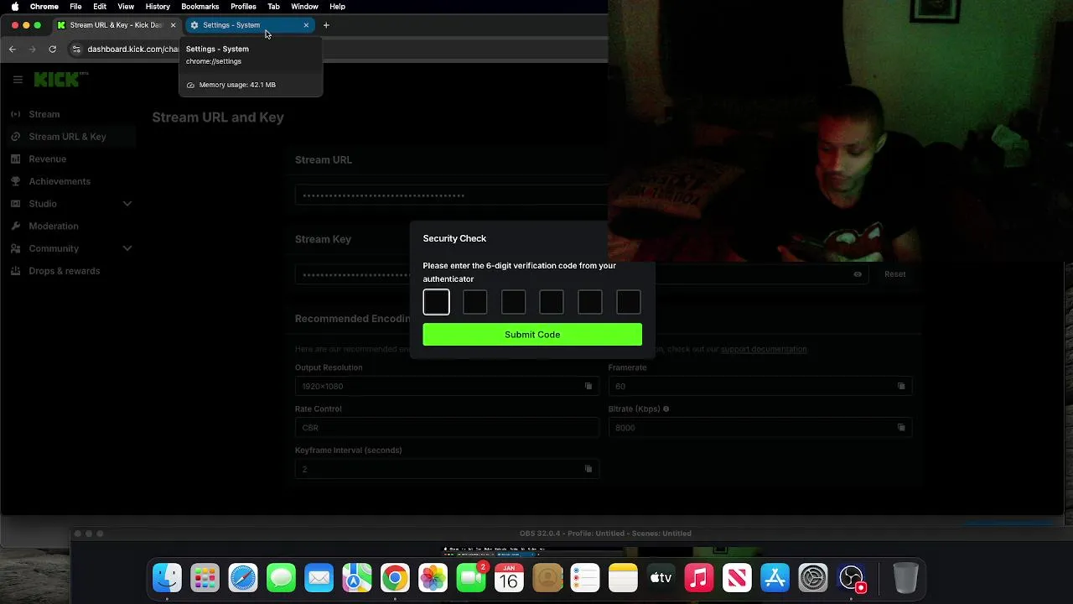Click the Bitrate info icon
The width and height of the screenshot is (1073, 604).
[x=666, y=409]
